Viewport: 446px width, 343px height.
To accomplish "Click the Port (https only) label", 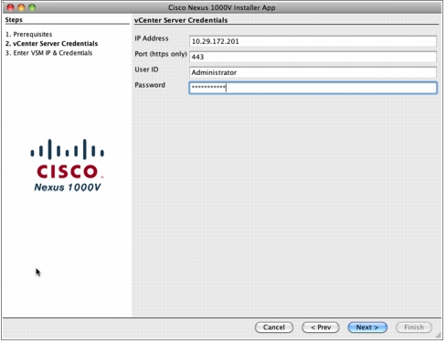I will coord(161,54).
